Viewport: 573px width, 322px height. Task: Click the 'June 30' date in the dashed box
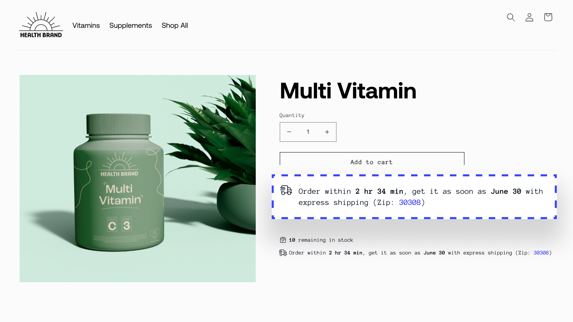pos(506,191)
